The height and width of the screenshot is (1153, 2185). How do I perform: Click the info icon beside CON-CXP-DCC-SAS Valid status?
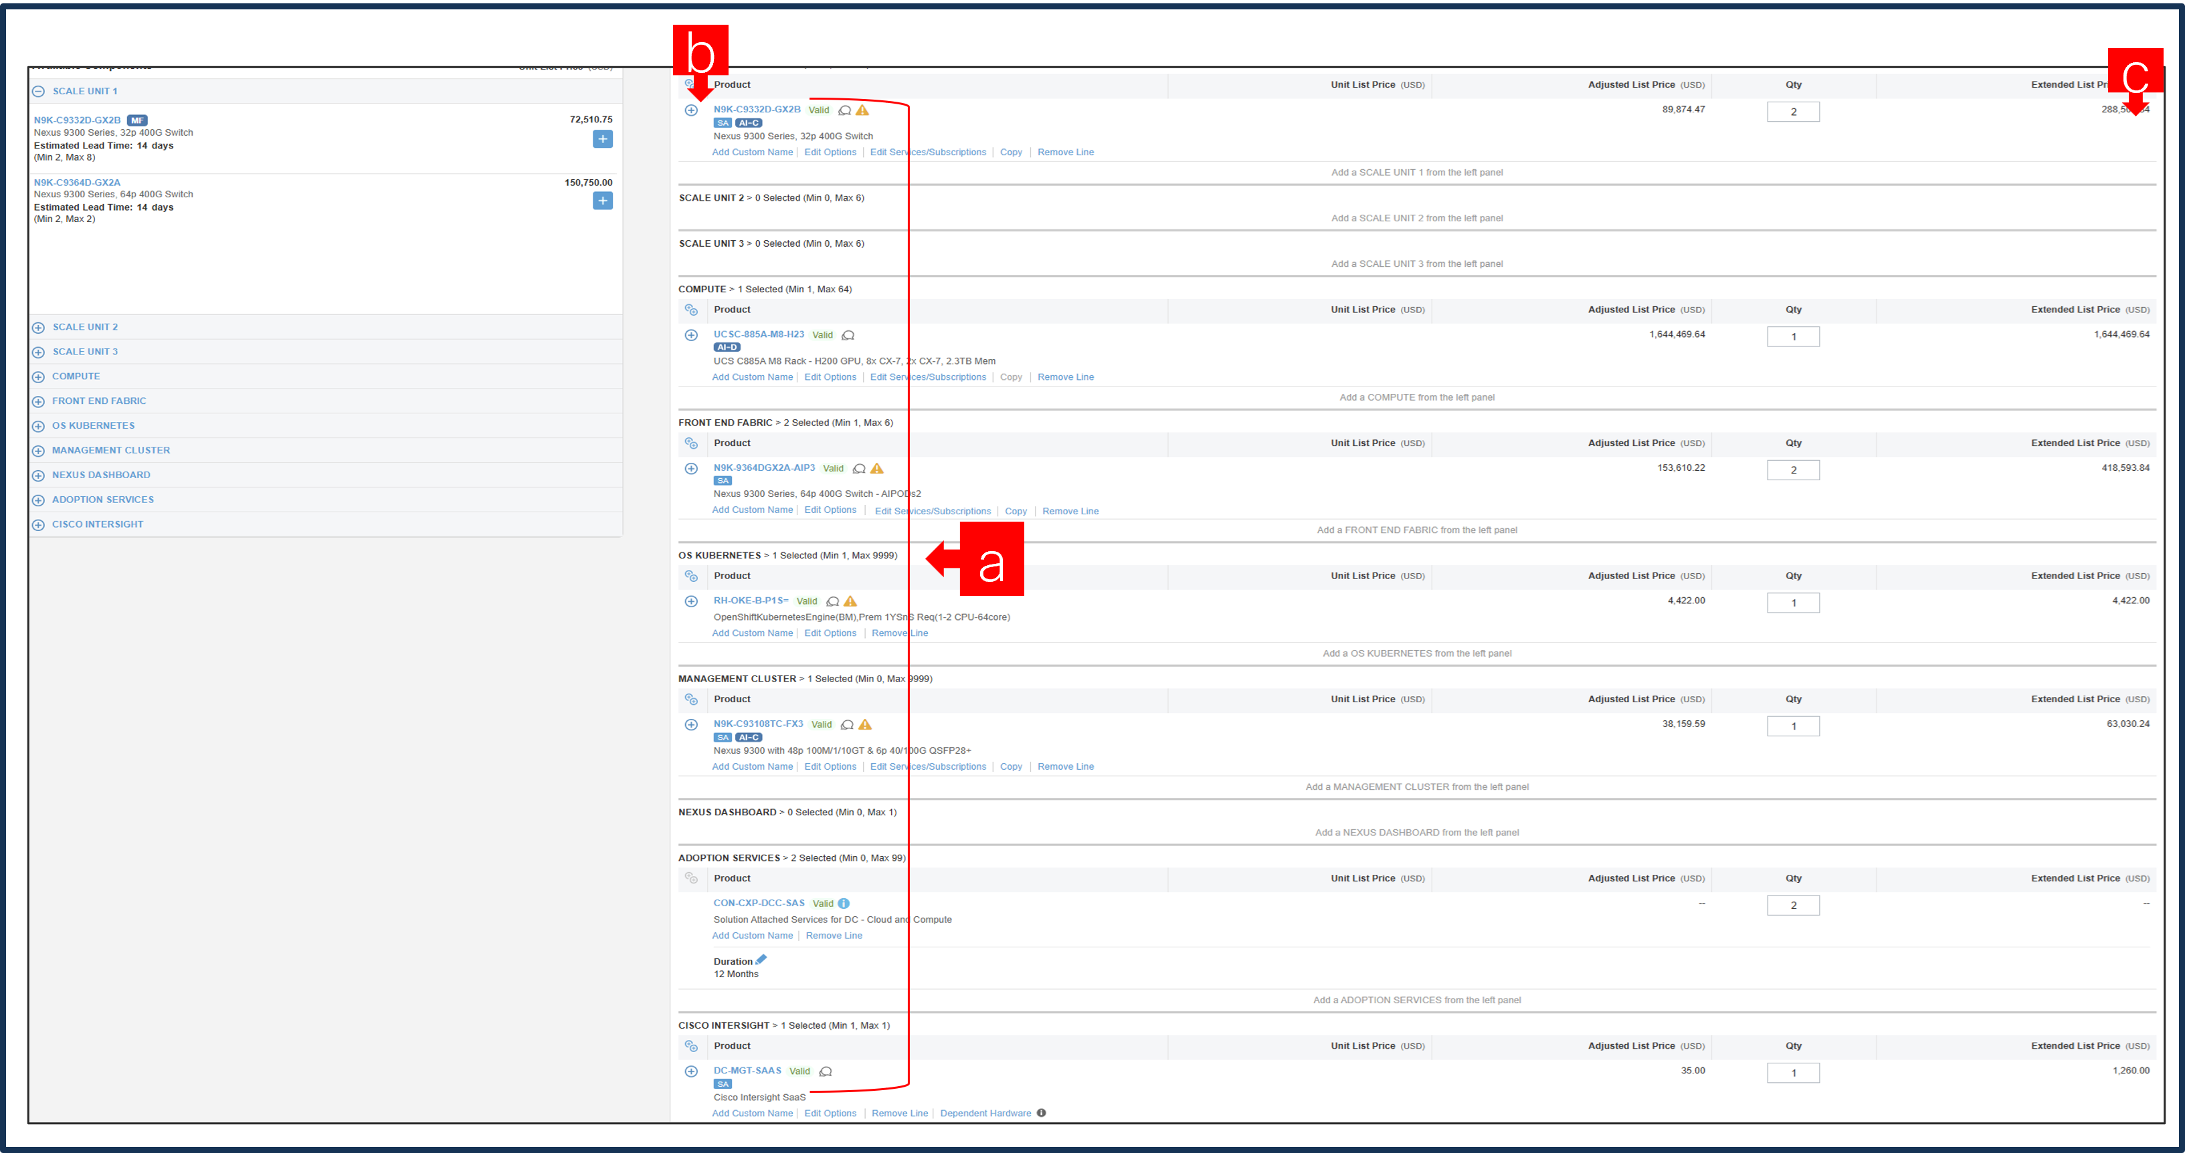pyautogui.click(x=843, y=903)
